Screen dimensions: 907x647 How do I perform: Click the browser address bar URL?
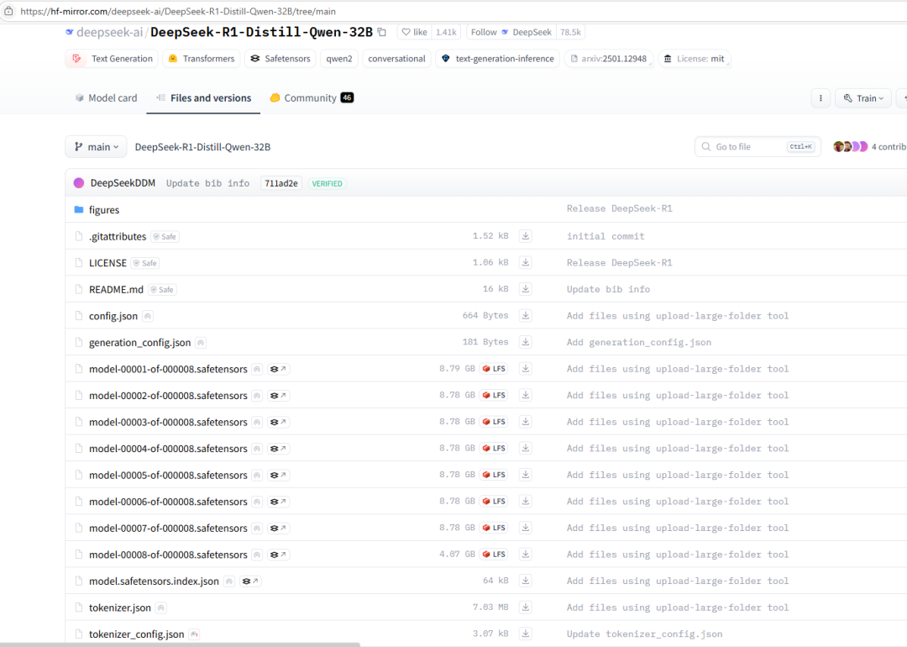(178, 12)
